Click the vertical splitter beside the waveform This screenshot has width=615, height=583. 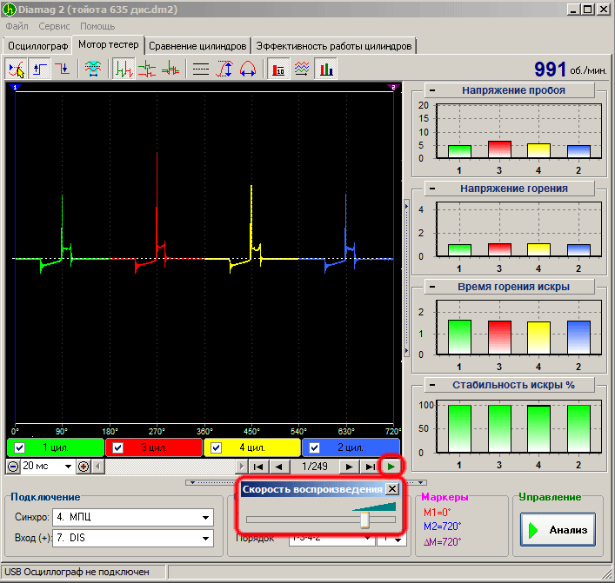click(406, 278)
